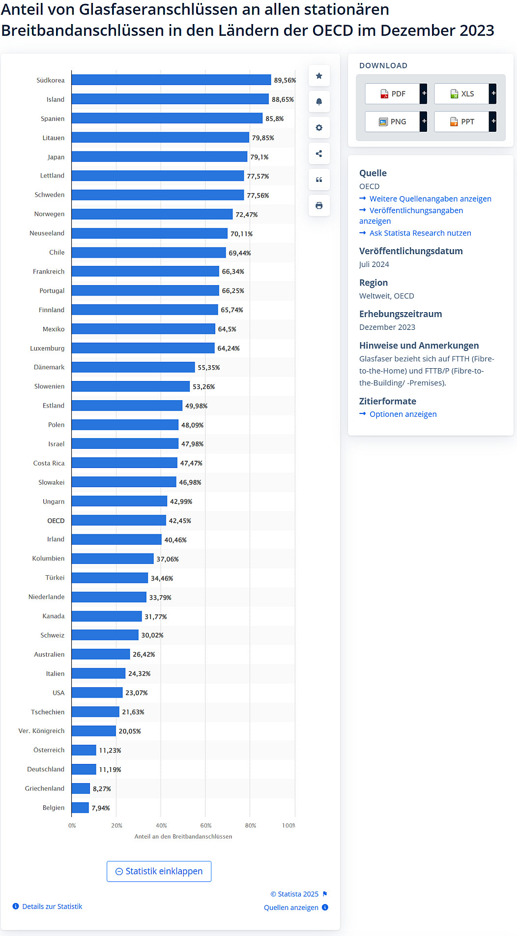
Task: Collapse chart with Statistik einklappen
Action: click(159, 871)
